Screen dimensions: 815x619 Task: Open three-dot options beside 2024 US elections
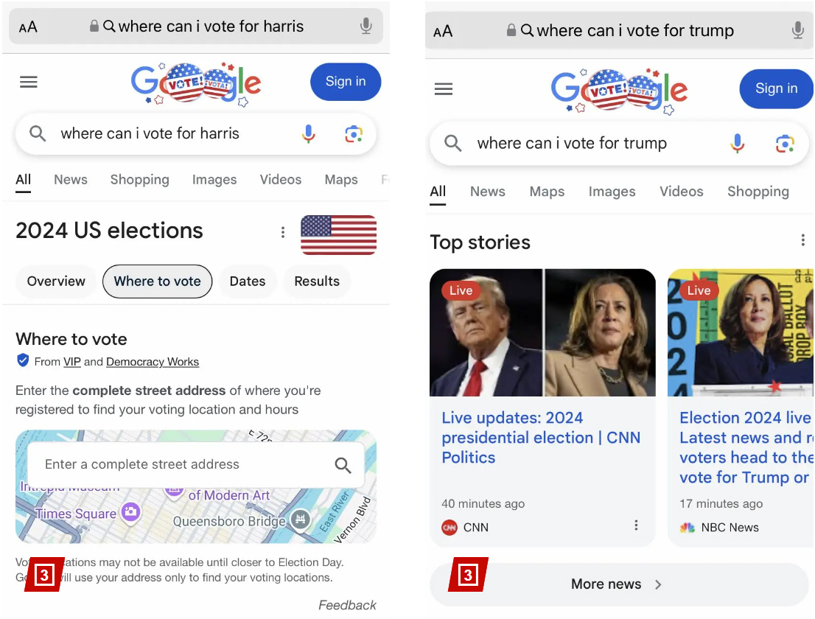(282, 233)
